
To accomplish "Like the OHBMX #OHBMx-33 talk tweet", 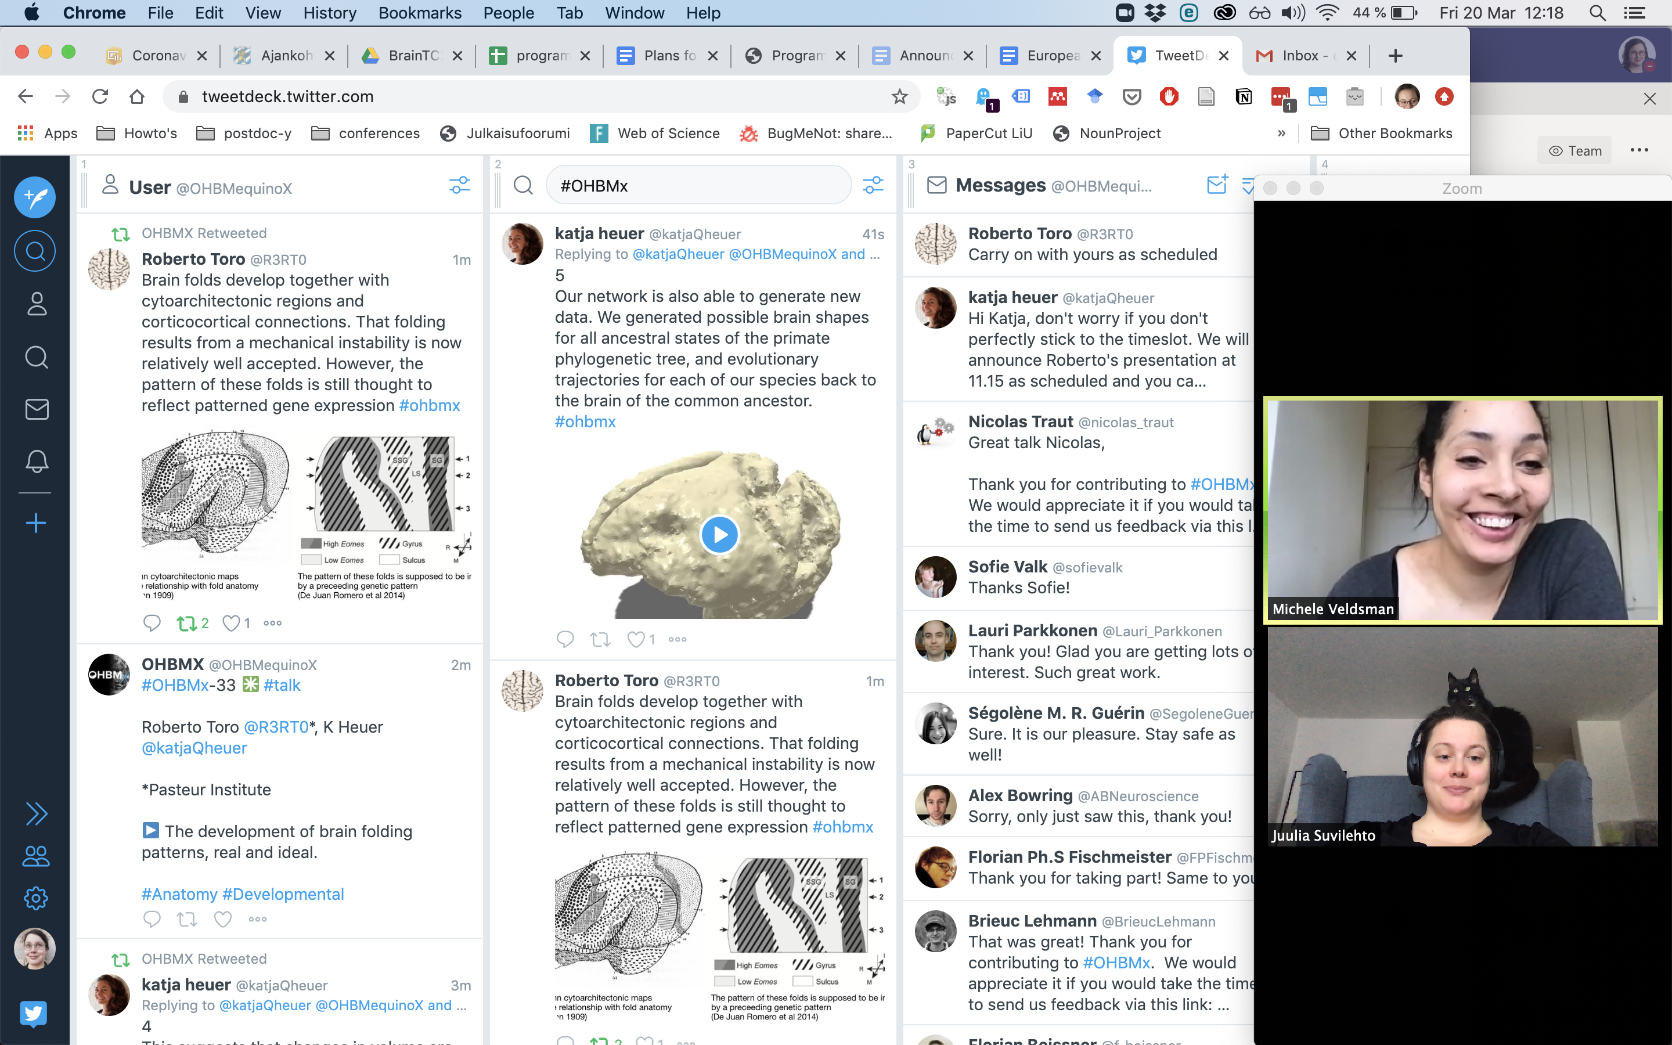I will [222, 919].
